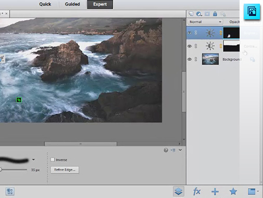263x198 pixels.
Task: Switch to the Expert edit mode tab
Action: pyautogui.click(x=100, y=4)
